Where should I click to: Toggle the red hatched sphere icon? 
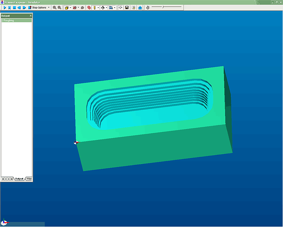pos(89,8)
